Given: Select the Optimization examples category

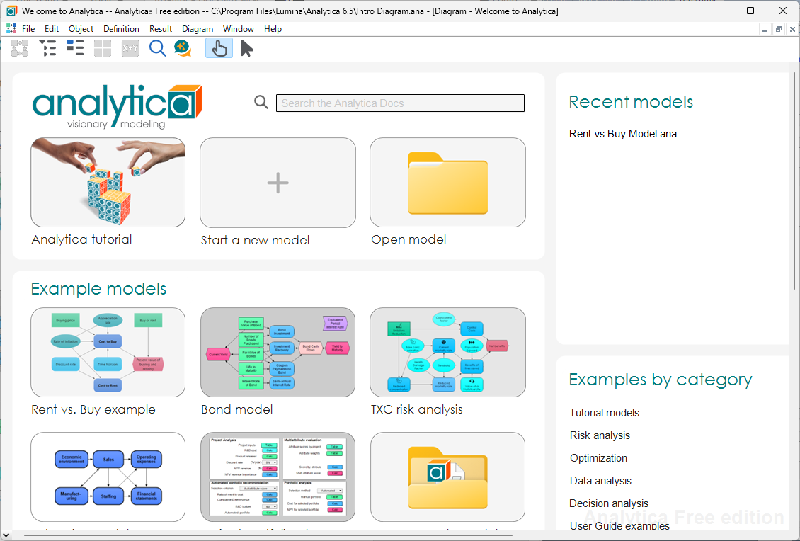Looking at the screenshot, I should click(x=598, y=458).
